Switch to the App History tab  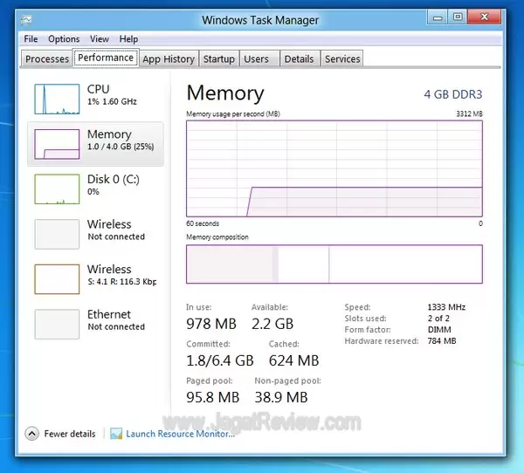click(x=169, y=58)
